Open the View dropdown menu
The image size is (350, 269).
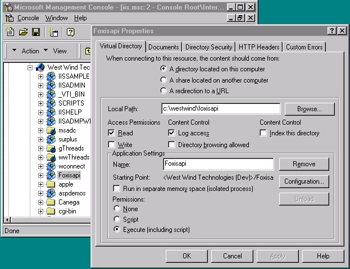click(x=56, y=51)
